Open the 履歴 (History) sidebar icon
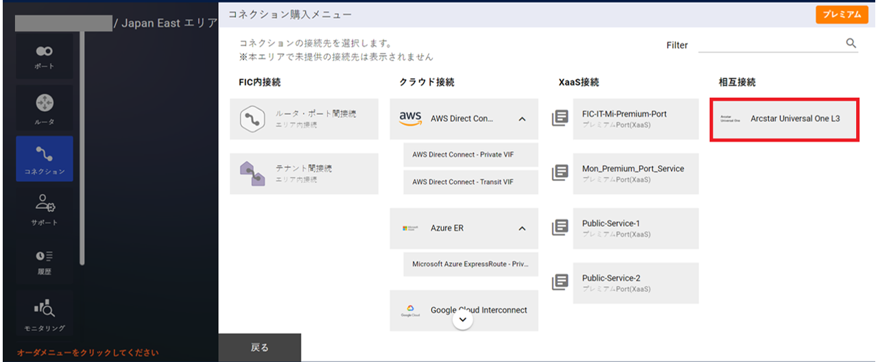The image size is (878, 362). [x=45, y=261]
